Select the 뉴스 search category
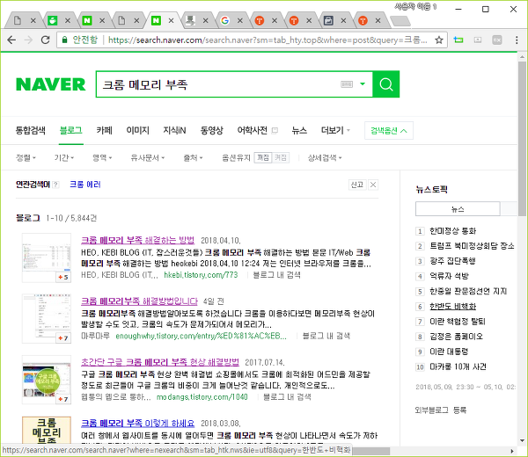 [x=299, y=130]
